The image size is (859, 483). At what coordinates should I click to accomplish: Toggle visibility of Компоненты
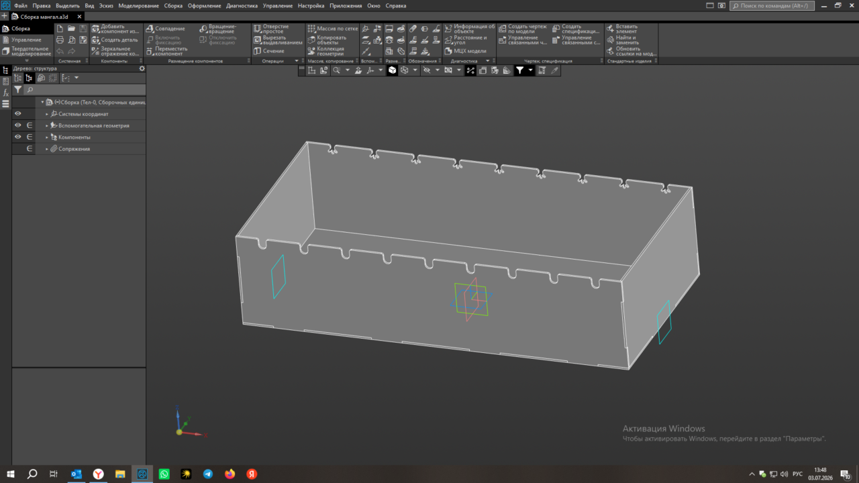coord(18,137)
